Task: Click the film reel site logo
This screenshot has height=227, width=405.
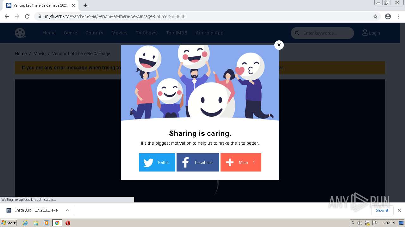Action: click(20, 33)
